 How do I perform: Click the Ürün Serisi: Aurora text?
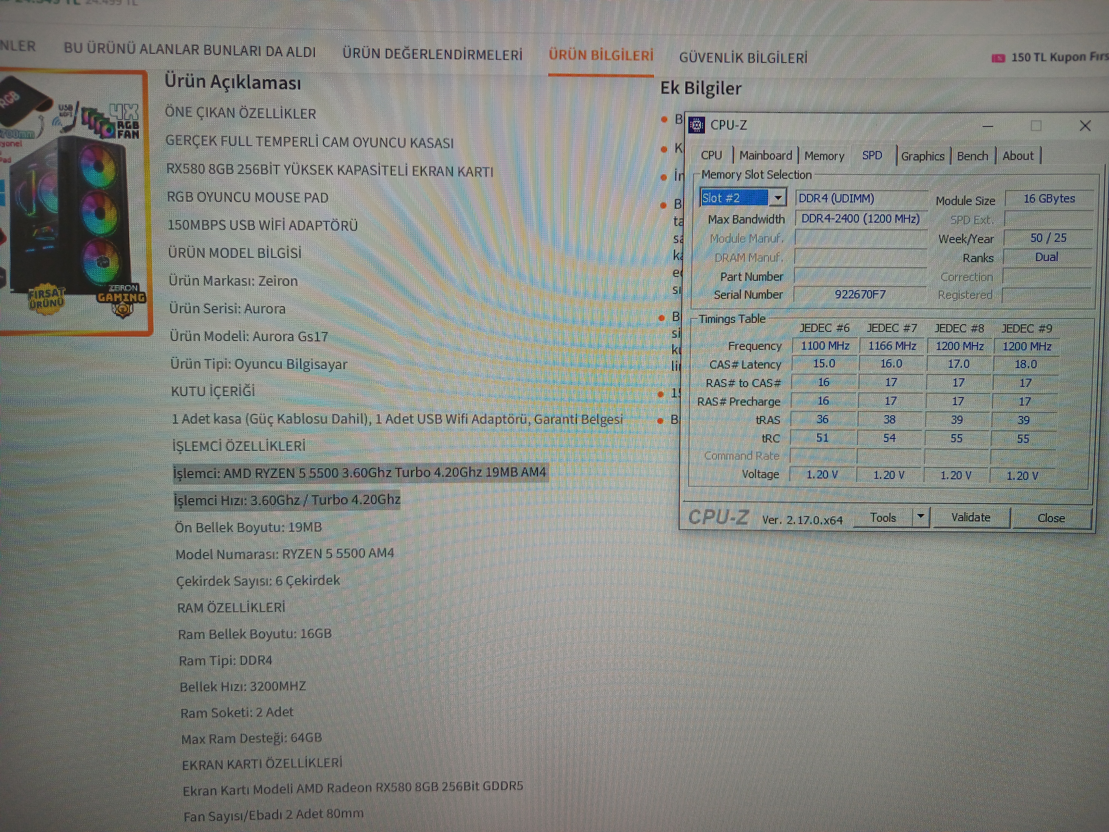pyautogui.click(x=227, y=308)
